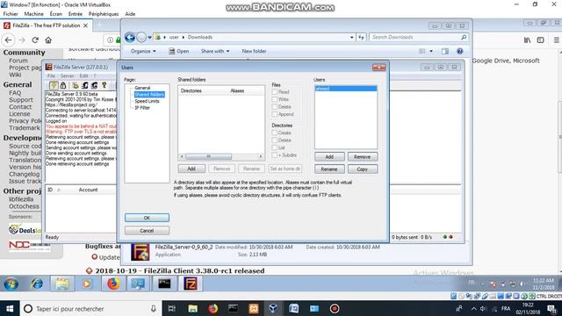Open Firefox from Windows 7 taskbar
Image resolution: width=562 pixels, height=316 pixels.
(113, 284)
